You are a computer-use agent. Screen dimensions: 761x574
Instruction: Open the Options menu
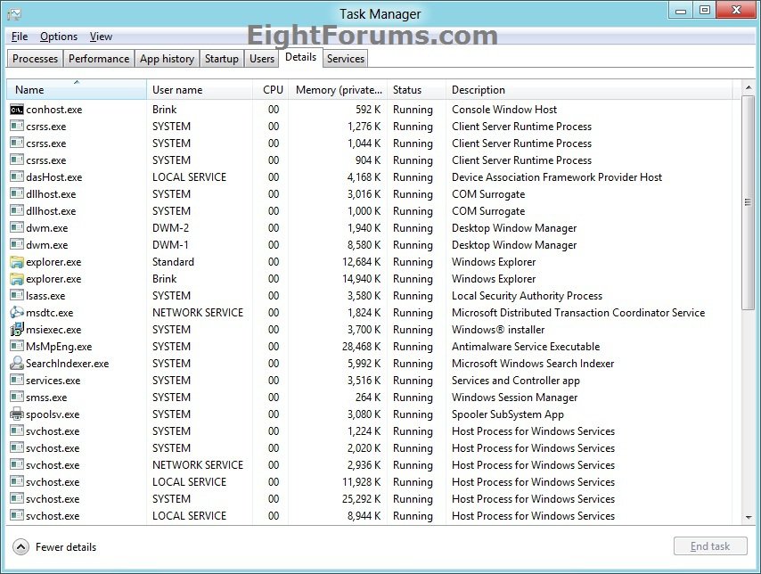coord(59,37)
